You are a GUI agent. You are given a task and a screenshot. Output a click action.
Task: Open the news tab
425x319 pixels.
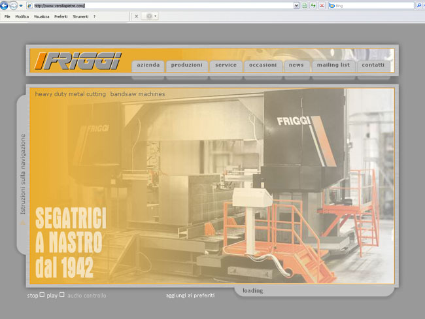[x=297, y=65]
